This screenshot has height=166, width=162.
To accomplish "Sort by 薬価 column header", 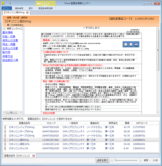I will (127, 123).
